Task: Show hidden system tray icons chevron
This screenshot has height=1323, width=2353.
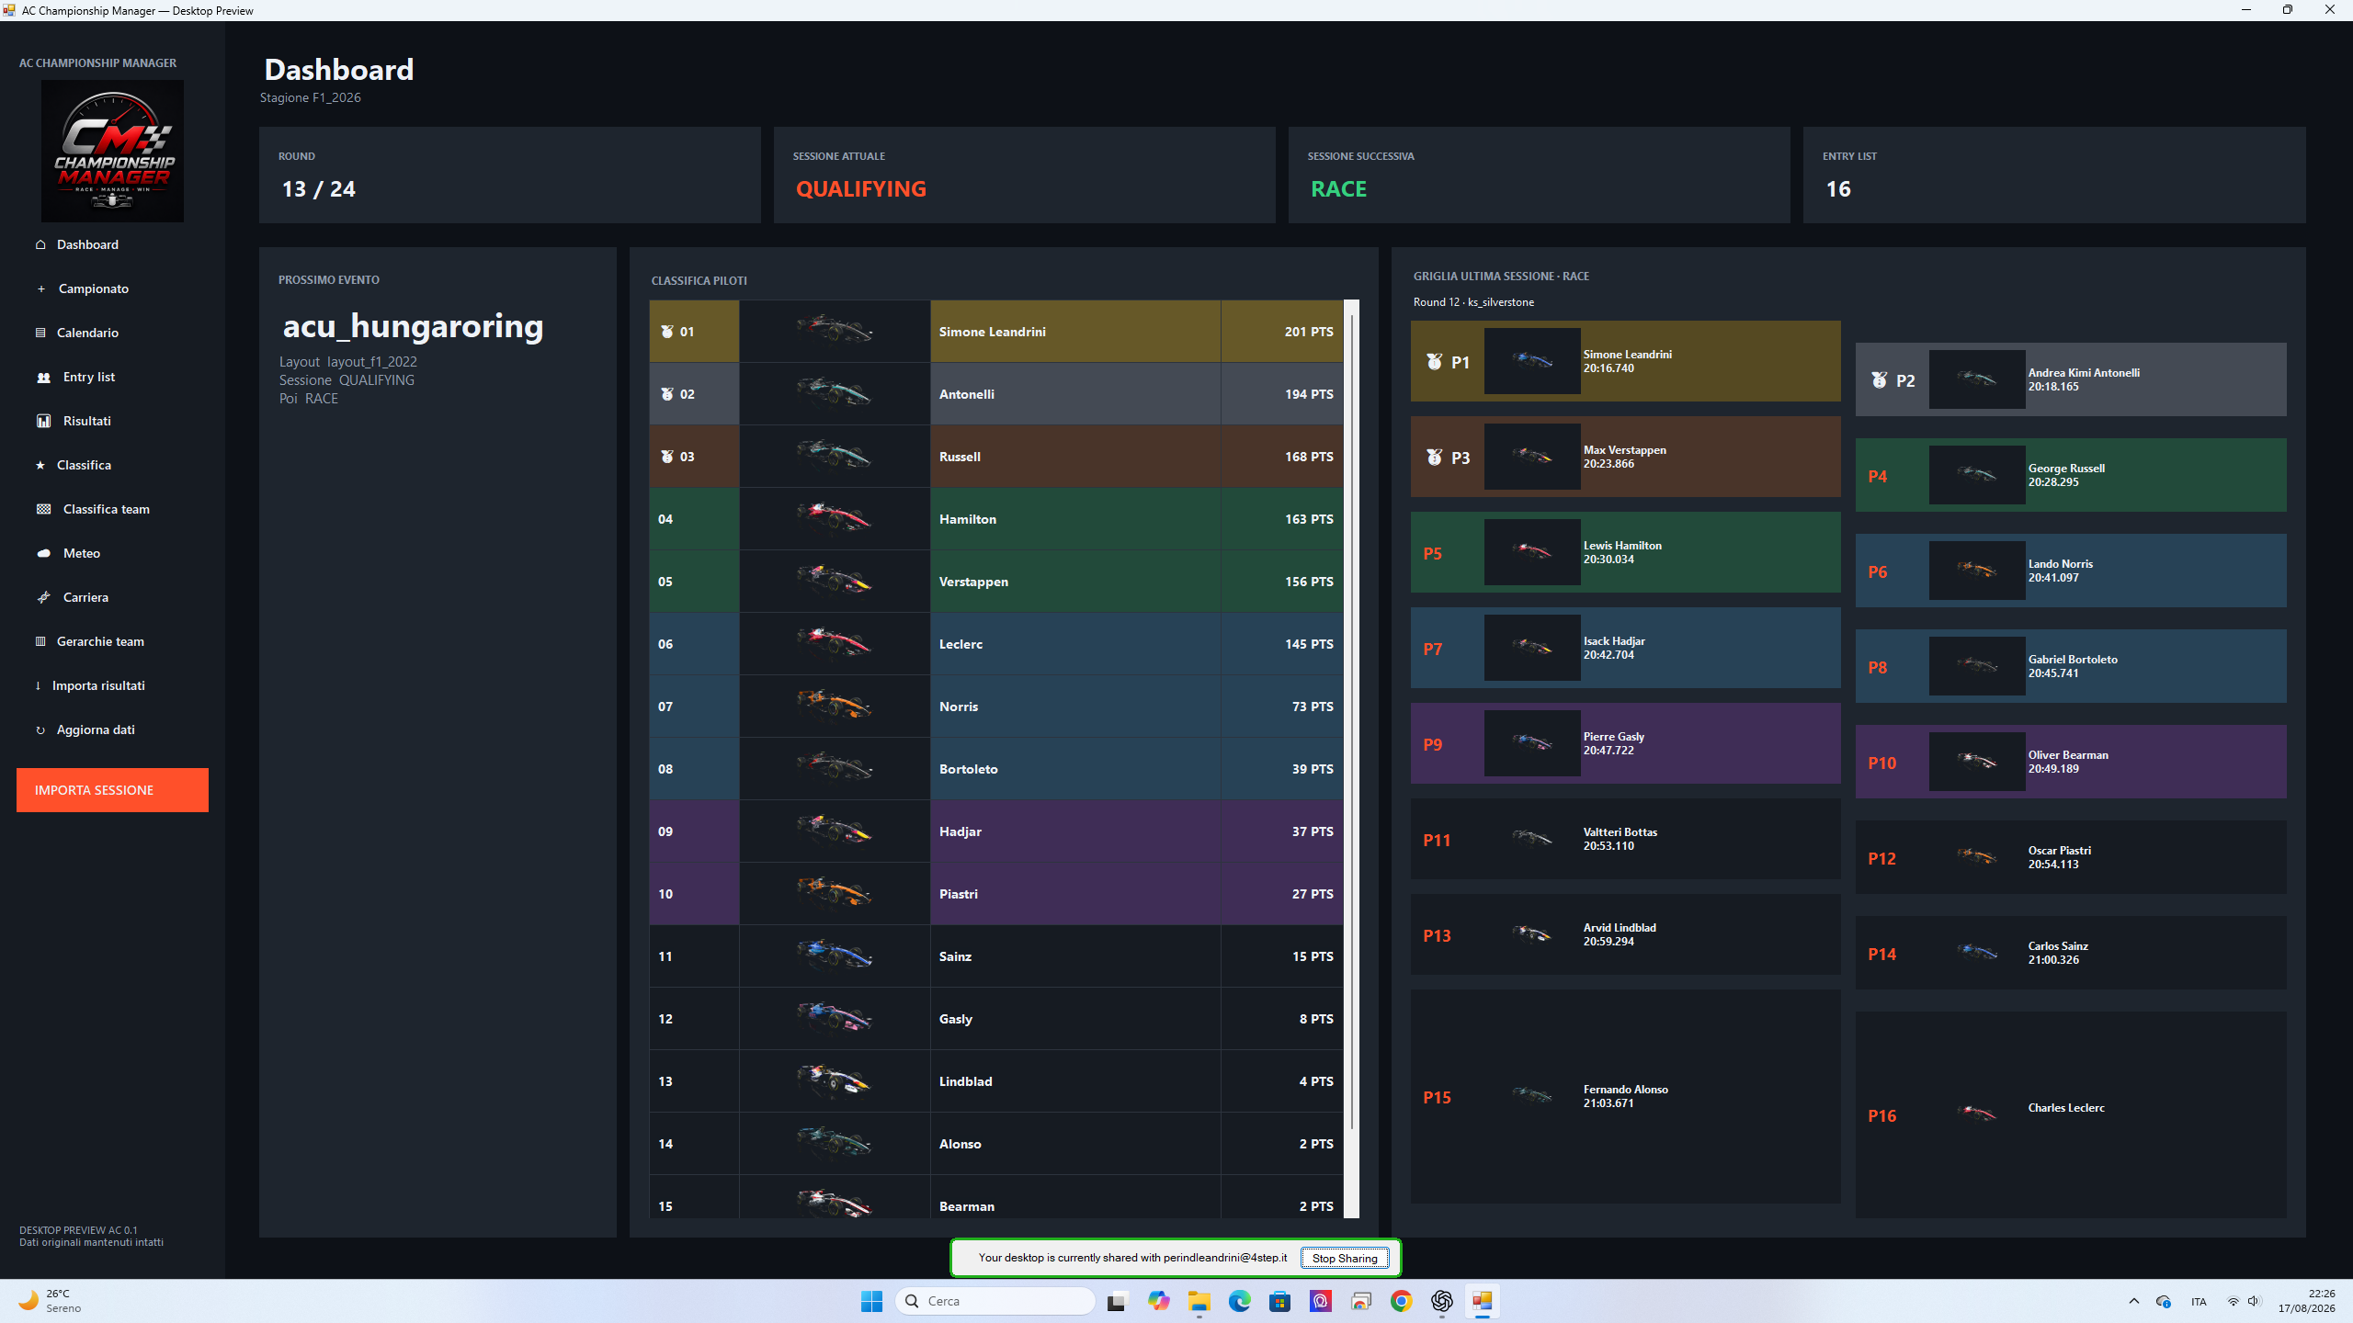Action: pos(2133,1301)
